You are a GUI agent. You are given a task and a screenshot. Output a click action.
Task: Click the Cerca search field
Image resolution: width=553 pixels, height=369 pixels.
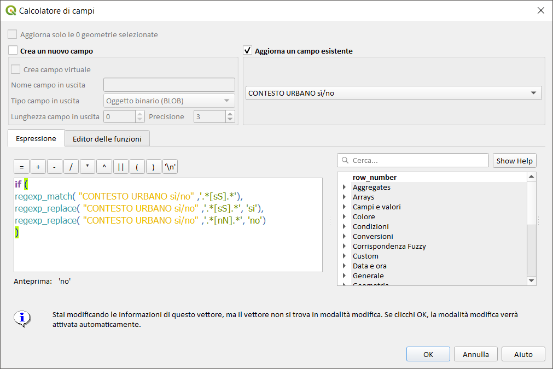coord(416,161)
